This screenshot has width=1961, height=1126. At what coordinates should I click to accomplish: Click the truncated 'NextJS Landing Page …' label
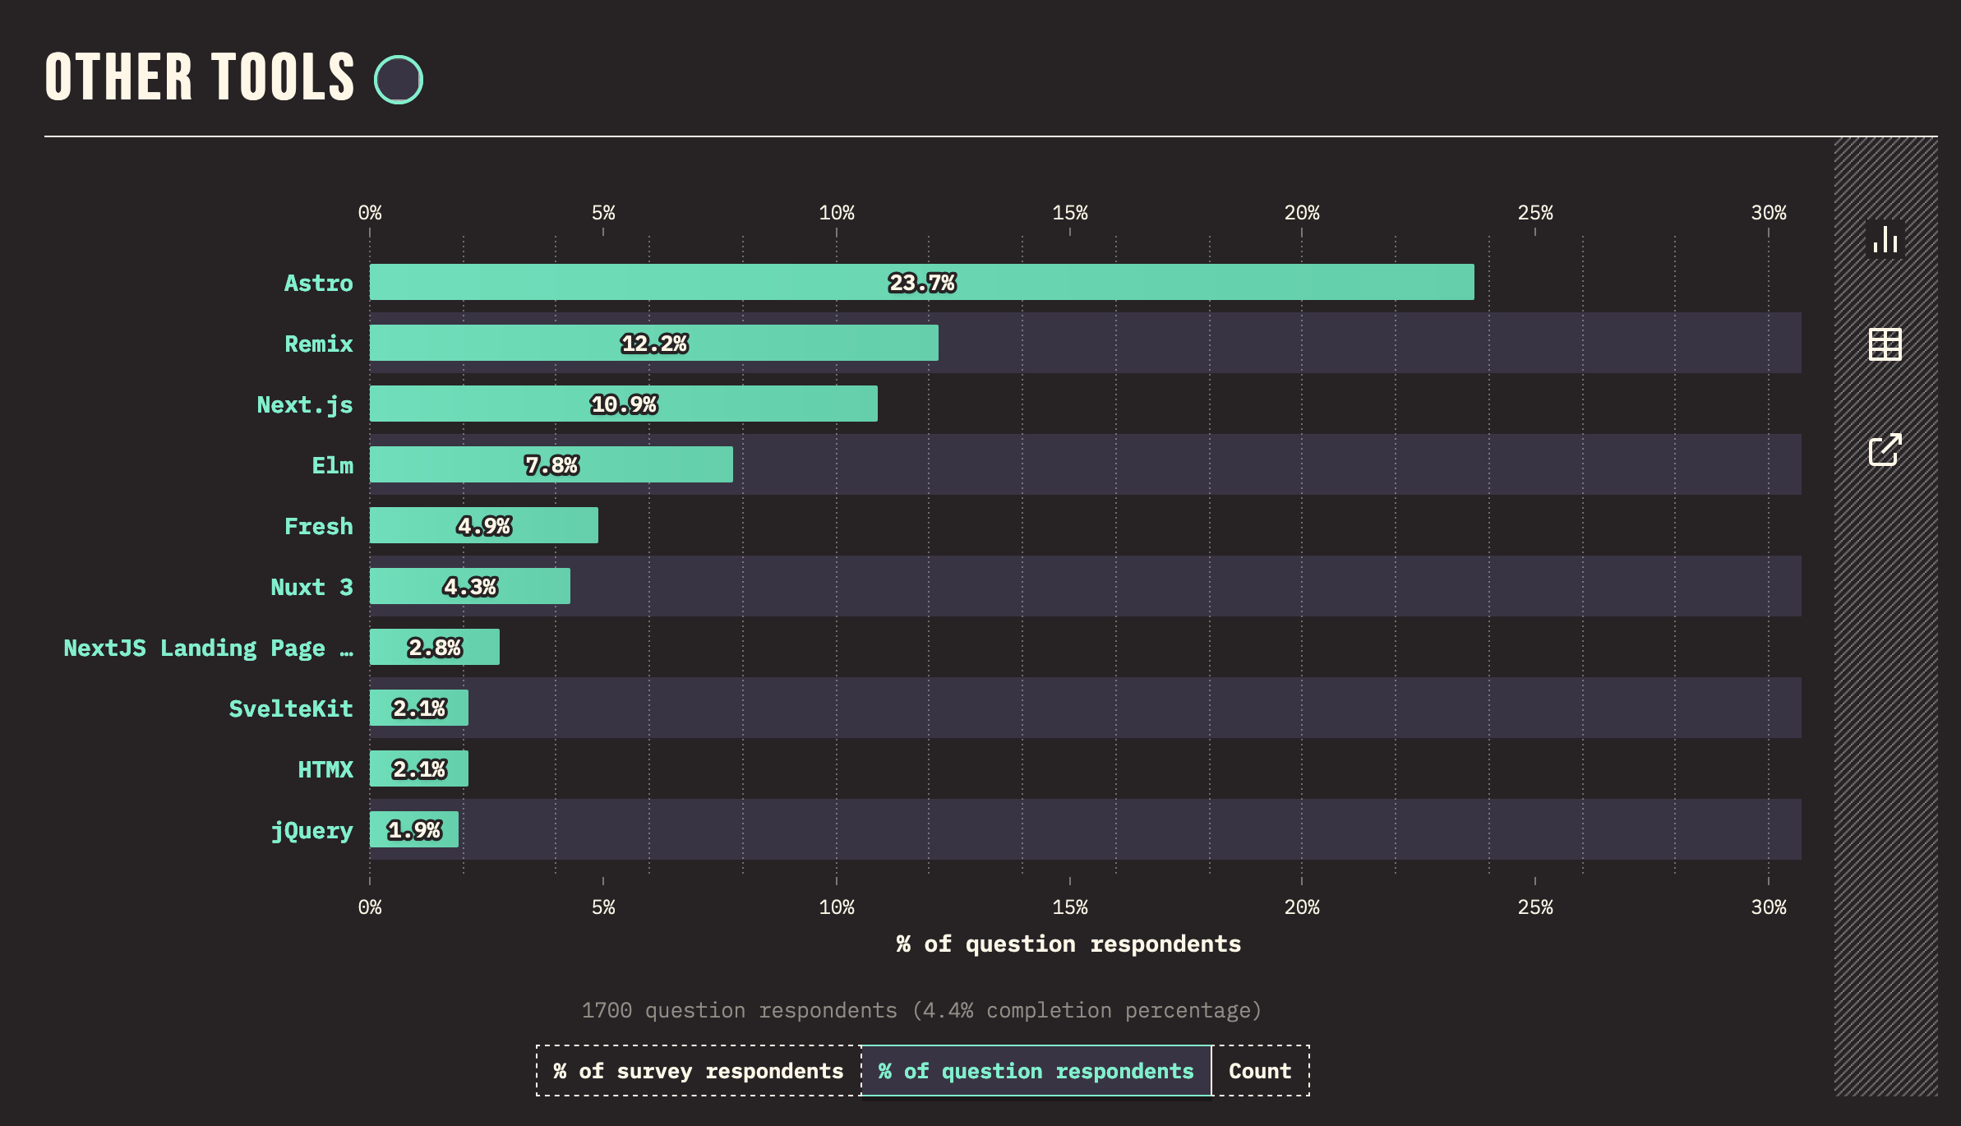click(x=210, y=648)
